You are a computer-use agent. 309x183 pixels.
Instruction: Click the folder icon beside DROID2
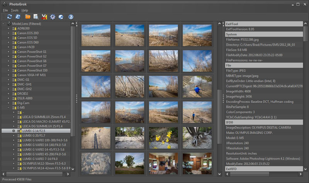coord(14,94)
